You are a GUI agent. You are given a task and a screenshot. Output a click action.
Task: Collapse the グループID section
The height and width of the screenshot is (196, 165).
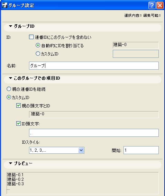(x=10, y=26)
